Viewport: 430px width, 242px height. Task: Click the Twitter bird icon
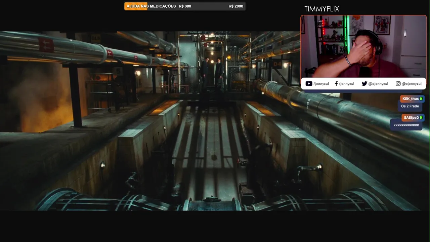coord(364,84)
